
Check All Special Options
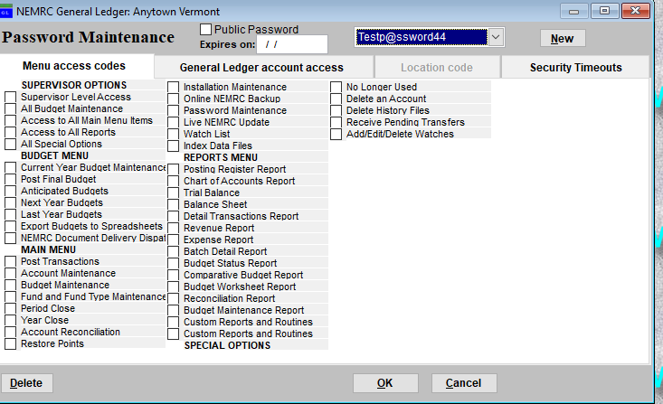(x=11, y=144)
